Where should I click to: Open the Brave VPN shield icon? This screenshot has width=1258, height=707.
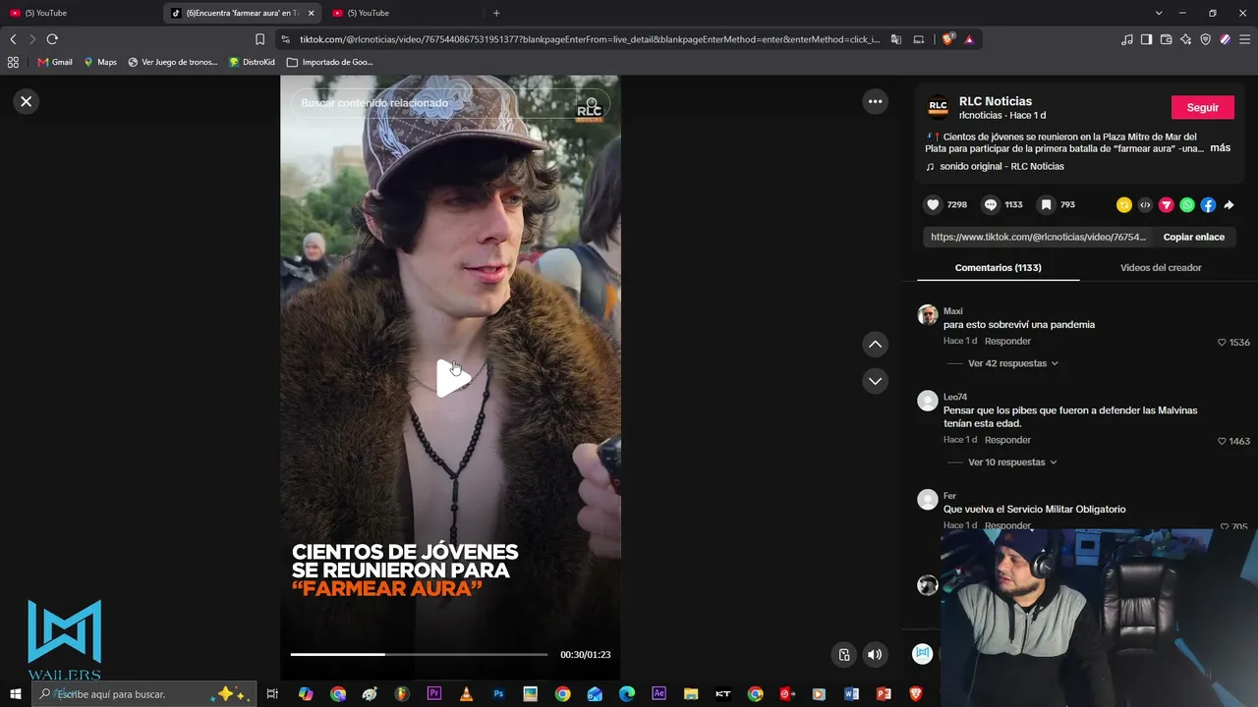pos(1206,39)
